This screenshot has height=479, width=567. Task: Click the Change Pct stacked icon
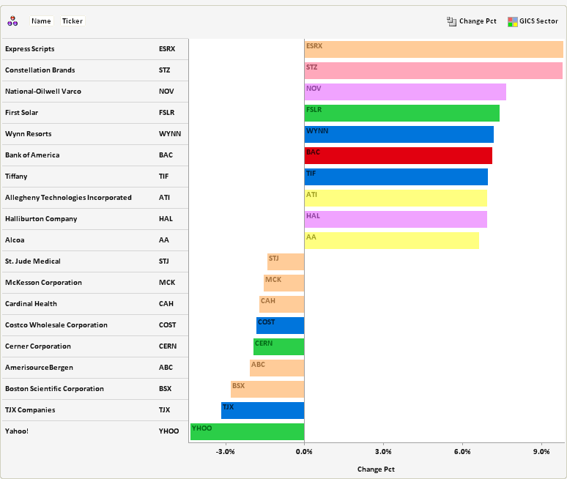click(451, 21)
